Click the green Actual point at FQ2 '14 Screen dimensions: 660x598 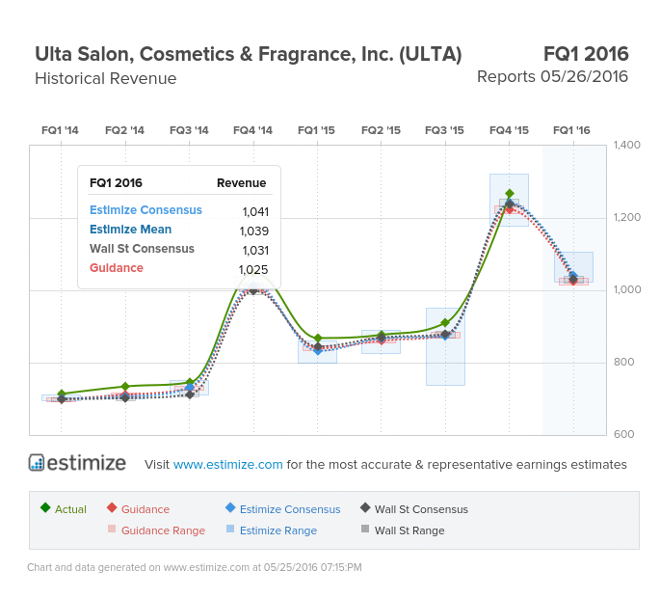point(125,387)
